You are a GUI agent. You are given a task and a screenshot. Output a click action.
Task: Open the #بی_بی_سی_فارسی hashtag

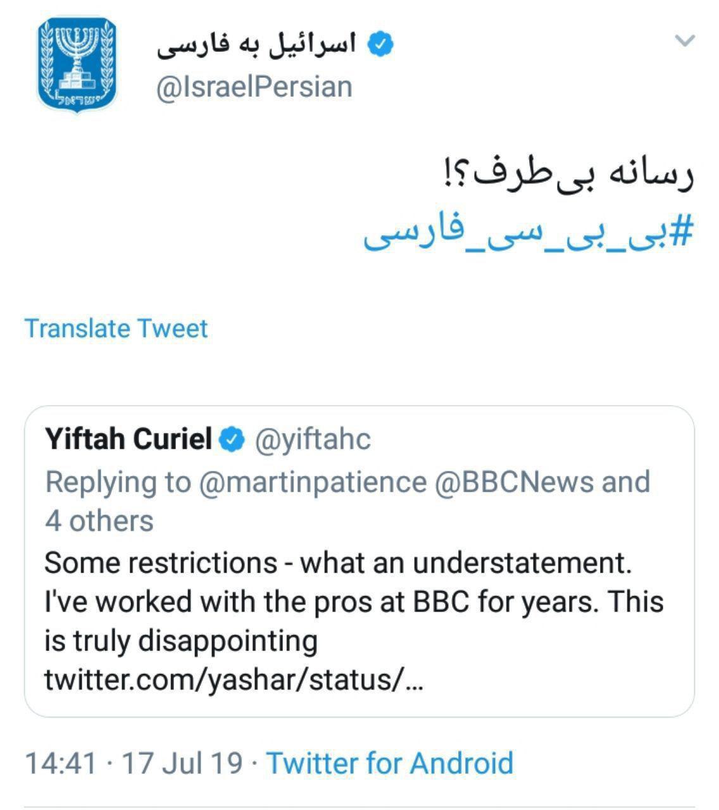click(529, 232)
